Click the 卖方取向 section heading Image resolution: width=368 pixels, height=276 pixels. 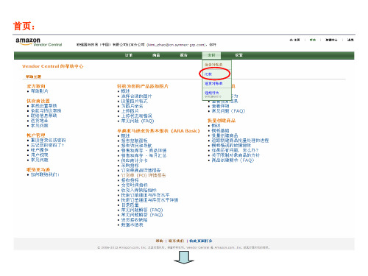pos(36,86)
